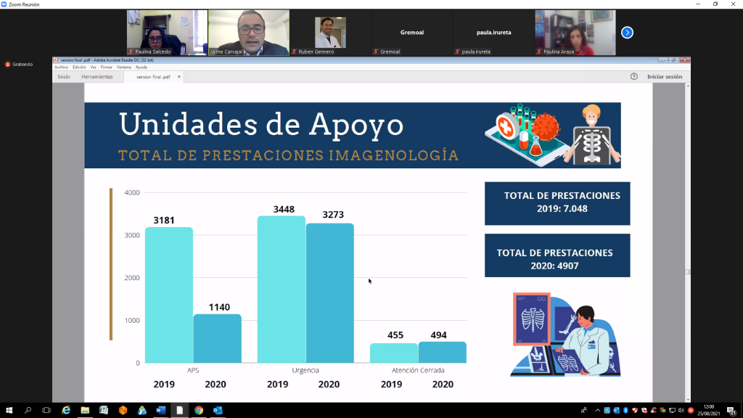Screen dimensions: 743x418
Task: Open the Acrobat help question mark icon
Action: [633, 76]
